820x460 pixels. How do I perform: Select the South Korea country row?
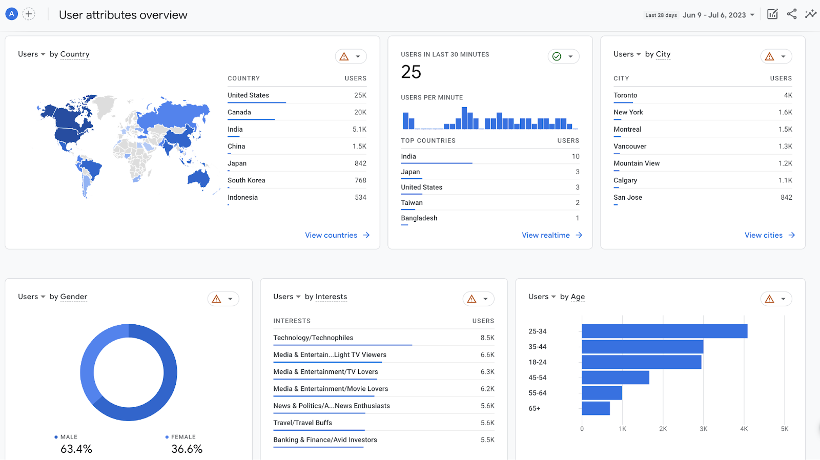point(297,180)
